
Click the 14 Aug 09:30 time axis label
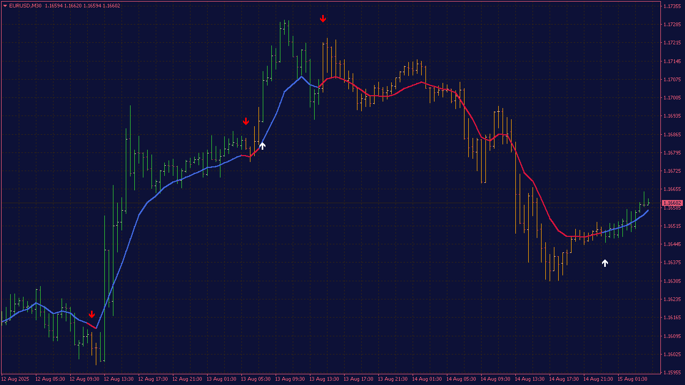495,379
